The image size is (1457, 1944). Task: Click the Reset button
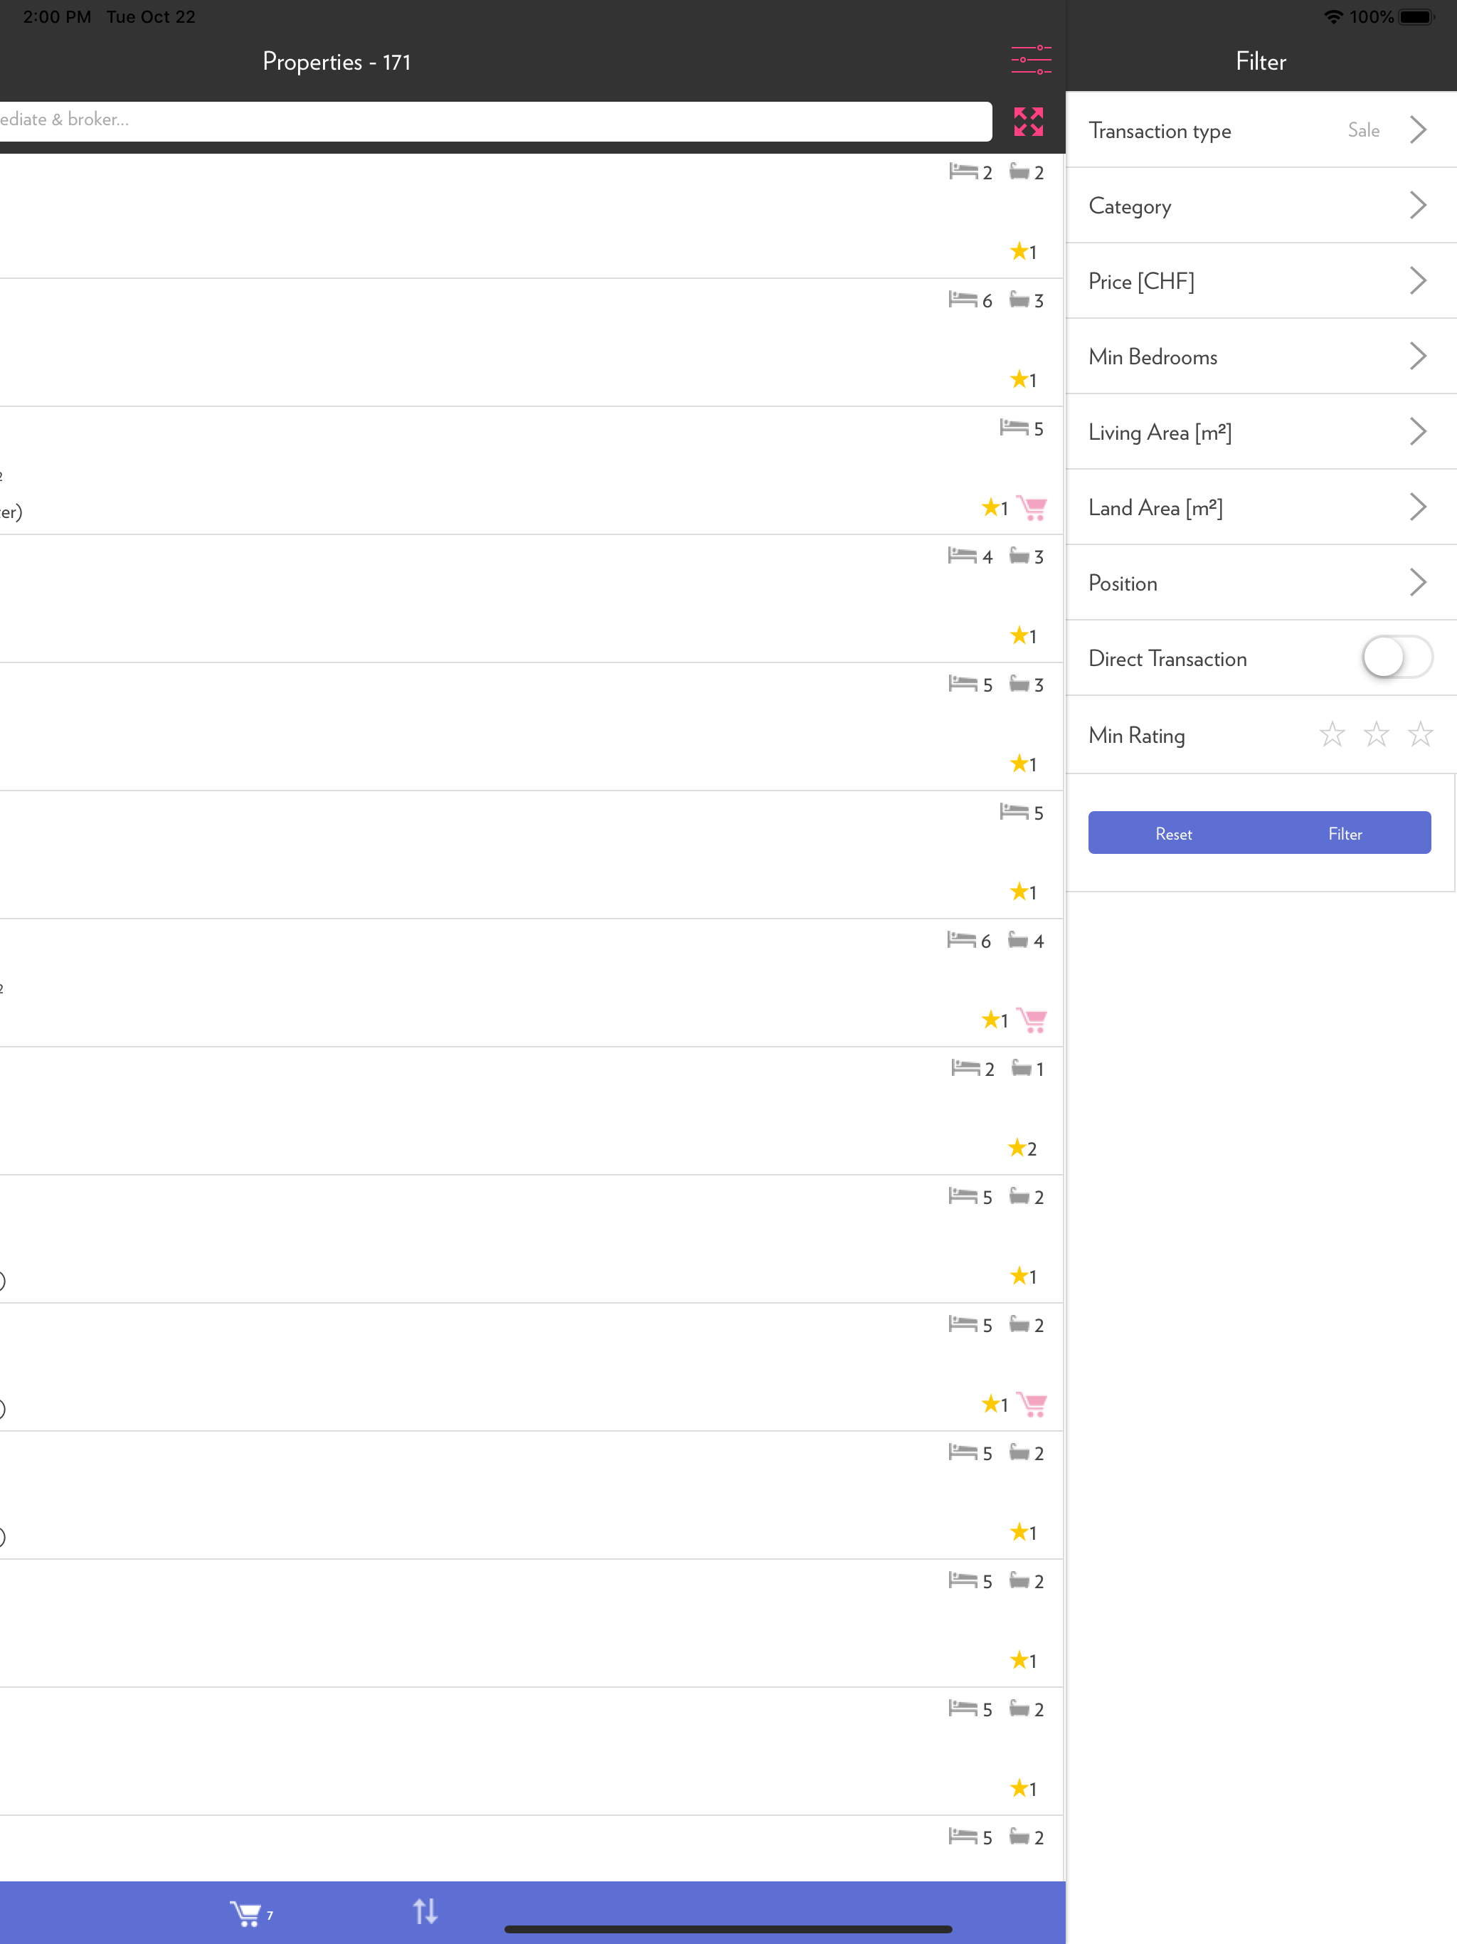pyautogui.click(x=1173, y=833)
